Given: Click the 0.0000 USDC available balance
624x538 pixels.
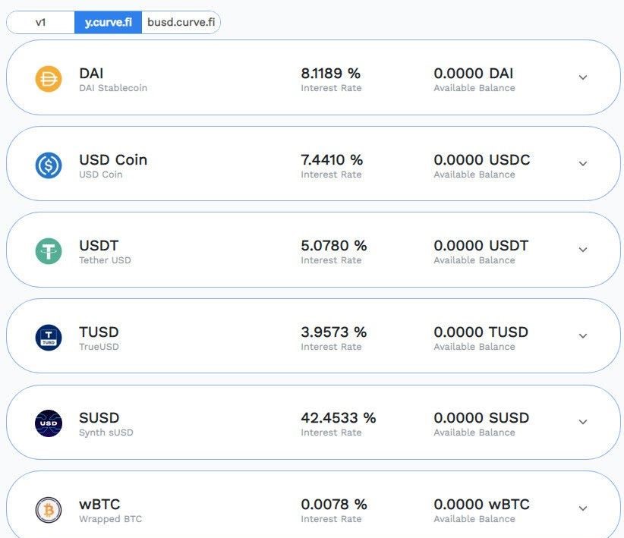Looking at the screenshot, I should coord(482,159).
